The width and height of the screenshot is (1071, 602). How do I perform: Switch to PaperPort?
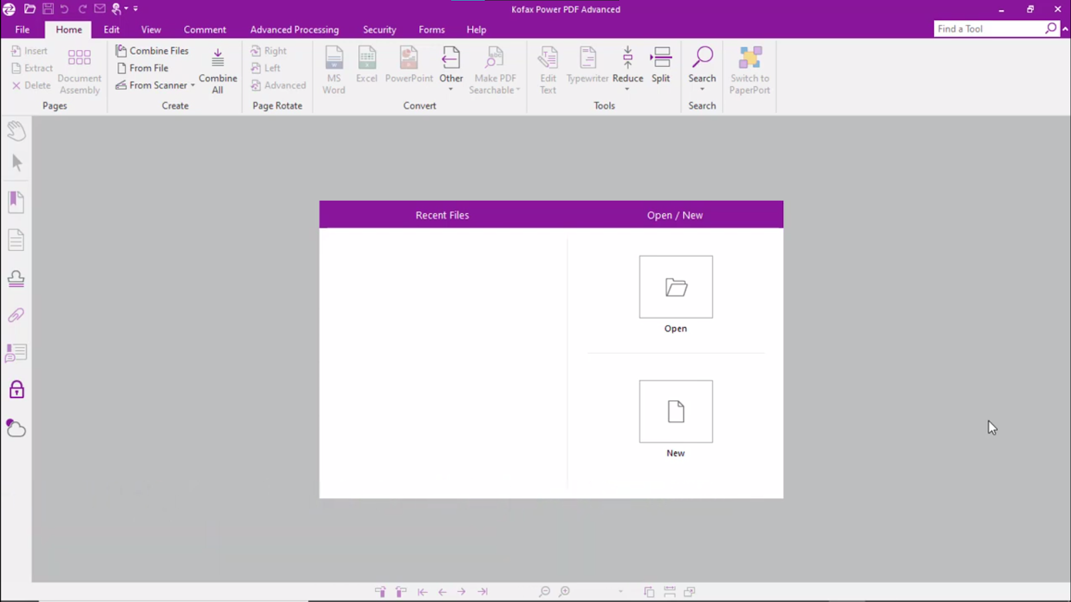[x=750, y=70]
